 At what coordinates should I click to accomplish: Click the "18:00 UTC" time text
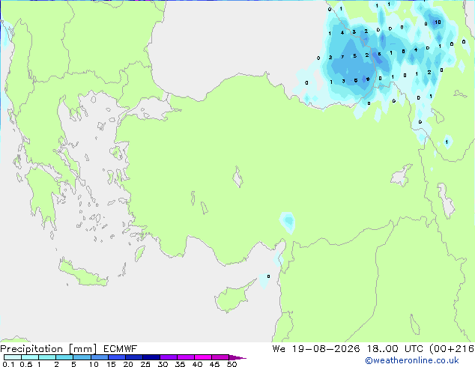396,349
